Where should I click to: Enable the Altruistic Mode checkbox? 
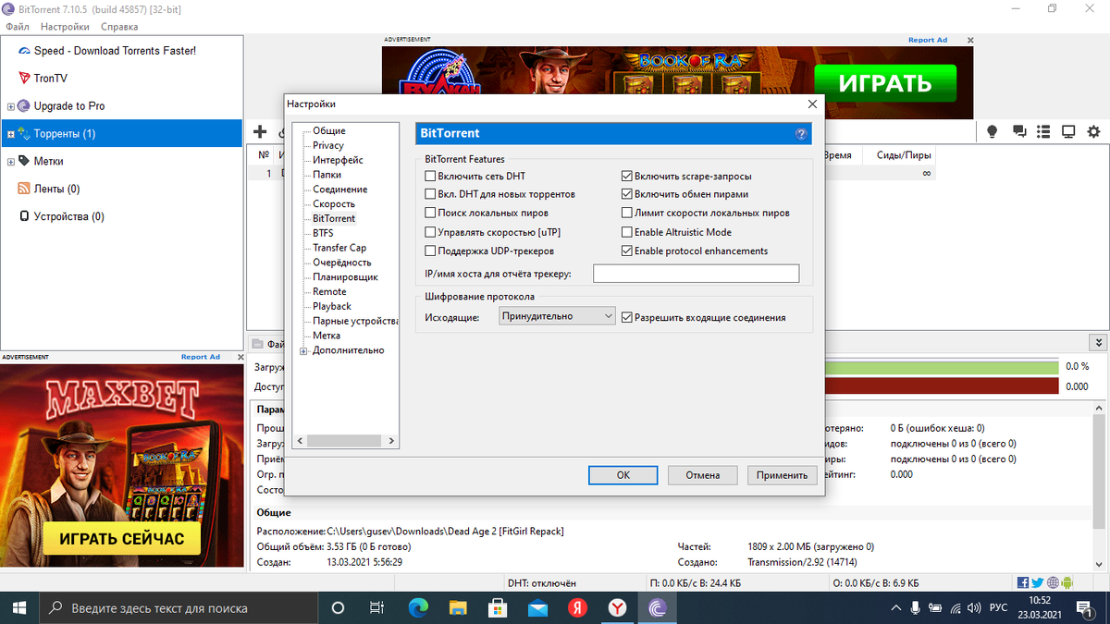627,232
